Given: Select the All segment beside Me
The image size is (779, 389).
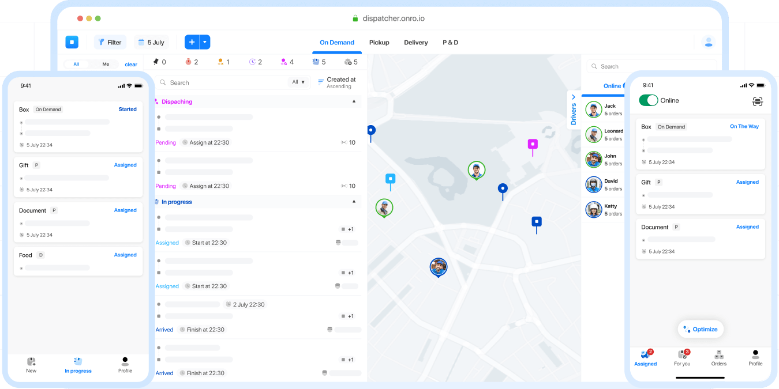Looking at the screenshot, I should coord(76,64).
